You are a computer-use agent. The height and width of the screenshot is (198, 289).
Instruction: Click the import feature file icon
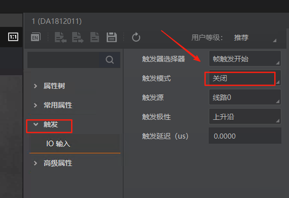(x=60, y=38)
